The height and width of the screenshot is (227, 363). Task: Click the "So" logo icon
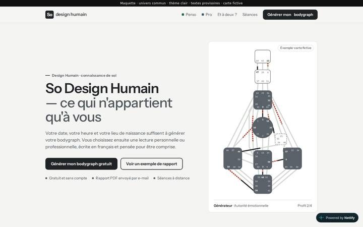tap(49, 15)
